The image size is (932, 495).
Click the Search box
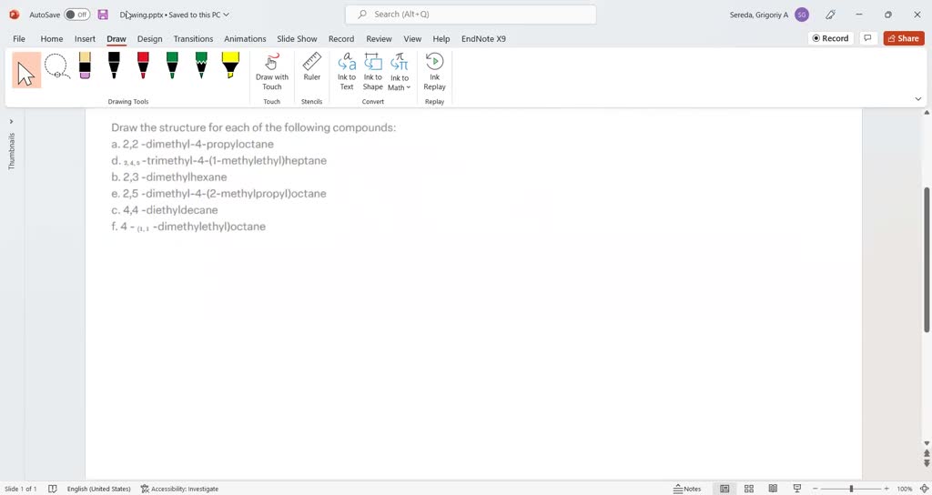point(471,15)
